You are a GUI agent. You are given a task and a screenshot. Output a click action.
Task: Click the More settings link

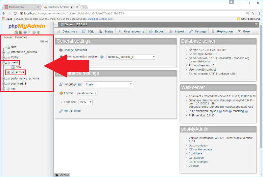point(72,111)
